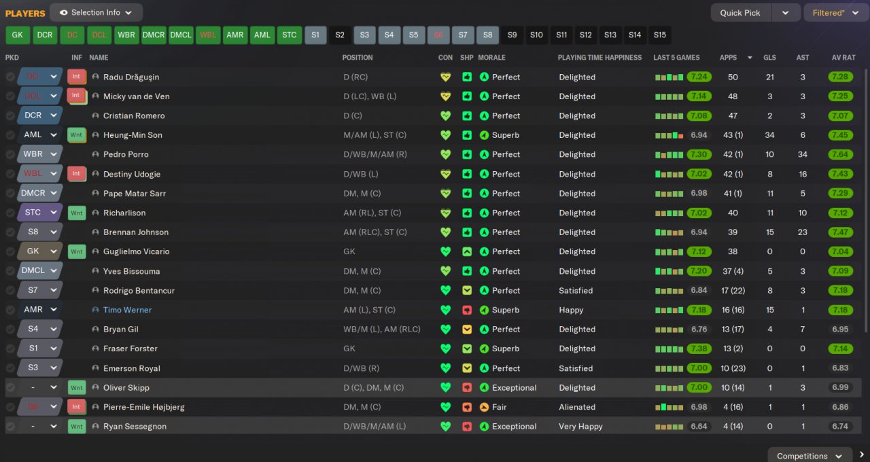
Task: Sort by the MORALE column header
Action: [491, 58]
